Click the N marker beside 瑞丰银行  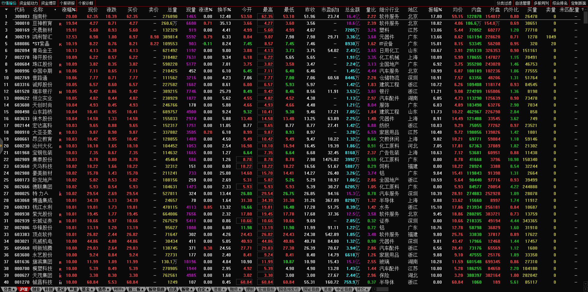[60, 92]
